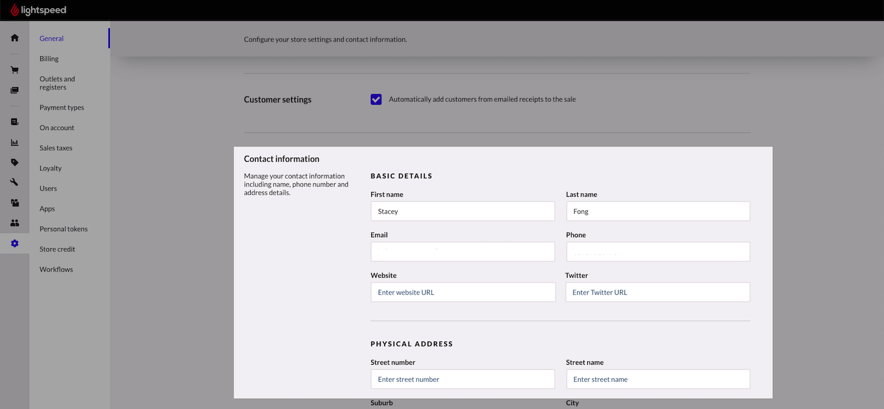The width and height of the screenshot is (884, 409).
Task: Go to Outlets and registers settings
Action: [57, 83]
